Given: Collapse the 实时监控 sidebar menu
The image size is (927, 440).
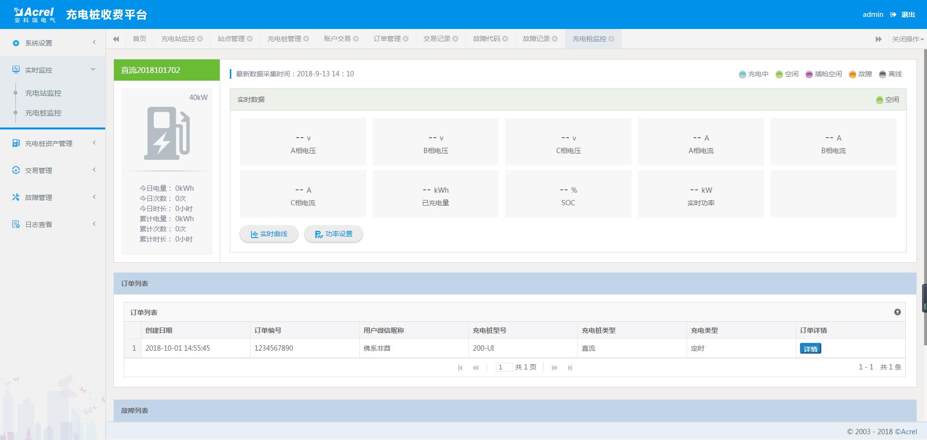Looking at the screenshot, I should (x=93, y=70).
